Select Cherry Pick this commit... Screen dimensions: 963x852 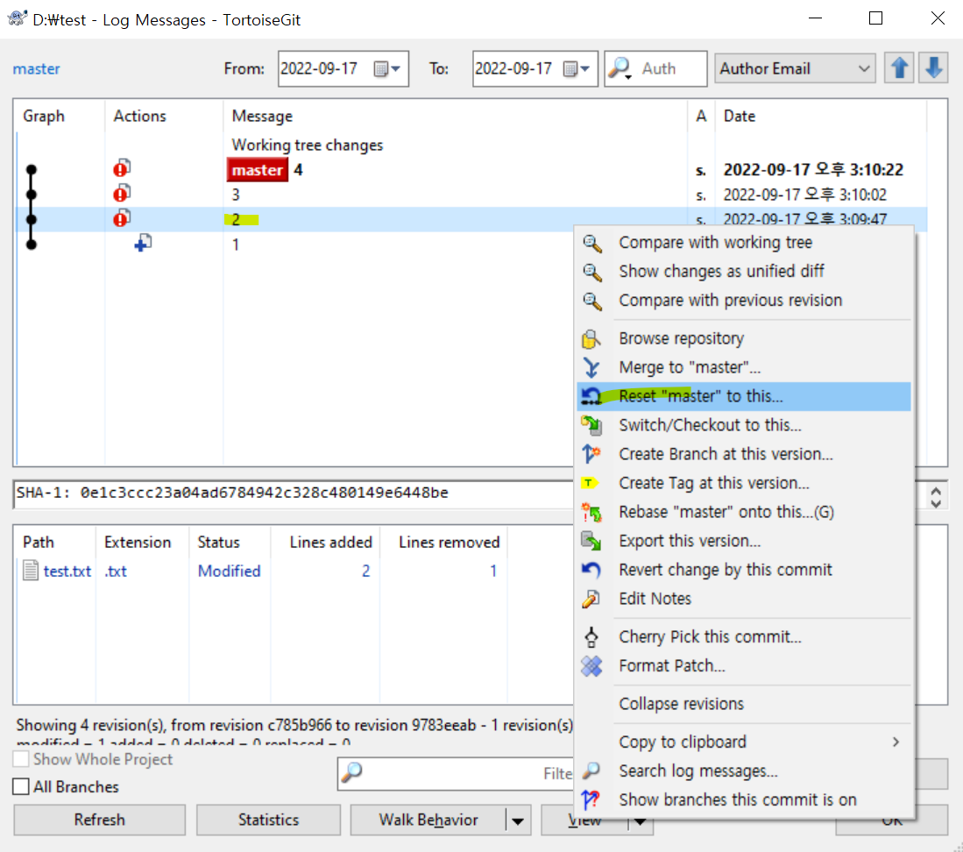(744, 637)
